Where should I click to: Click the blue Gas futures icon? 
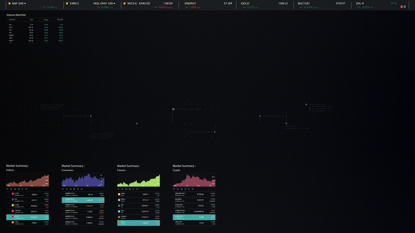click(119, 211)
